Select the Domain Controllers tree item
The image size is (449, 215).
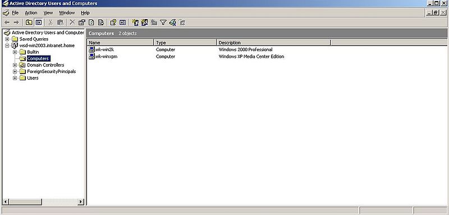point(45,65)
